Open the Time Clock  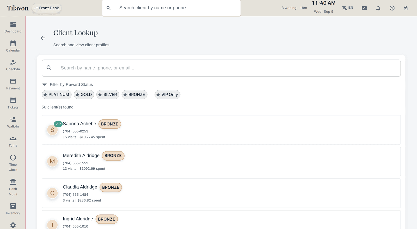pos(13,163)
